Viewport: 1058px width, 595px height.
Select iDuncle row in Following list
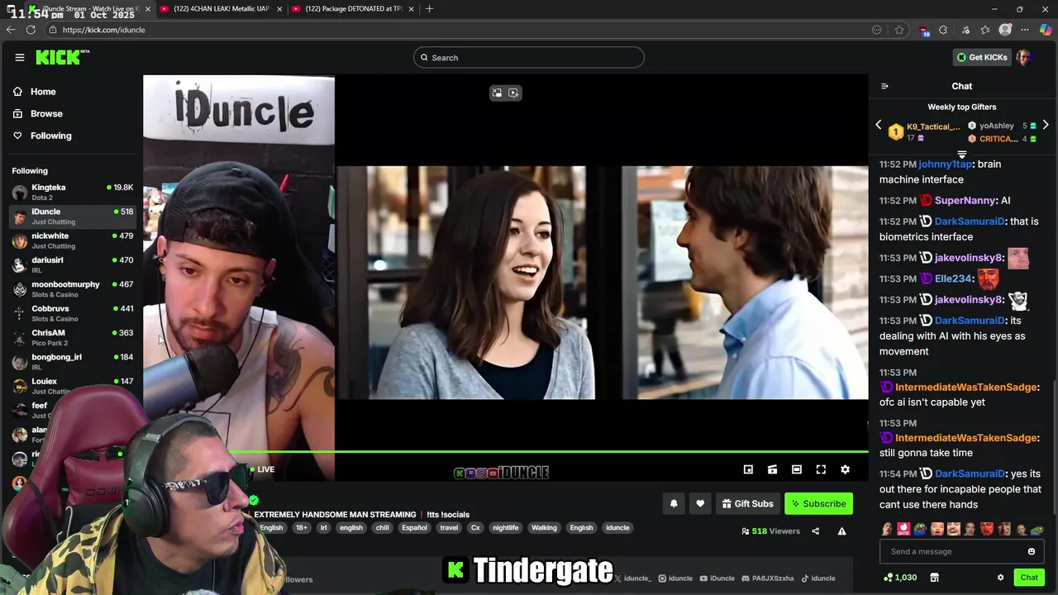(73, 217)
